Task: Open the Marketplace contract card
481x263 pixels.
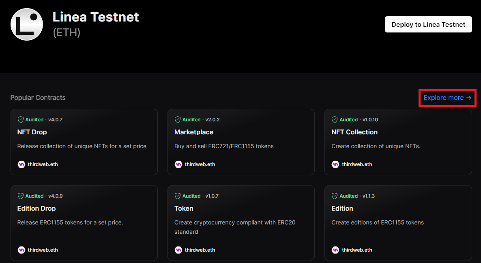Action: 241,142
